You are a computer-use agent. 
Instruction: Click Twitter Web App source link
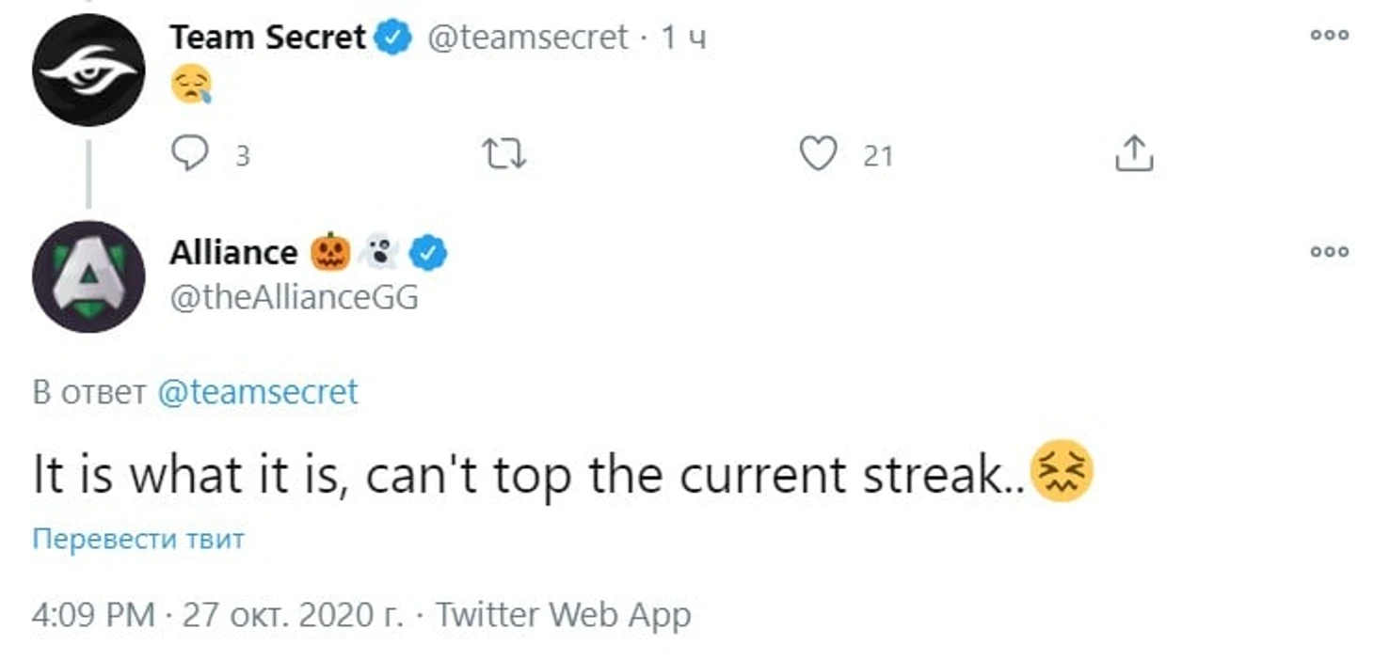pyautogui.click(x=563, y=615)
